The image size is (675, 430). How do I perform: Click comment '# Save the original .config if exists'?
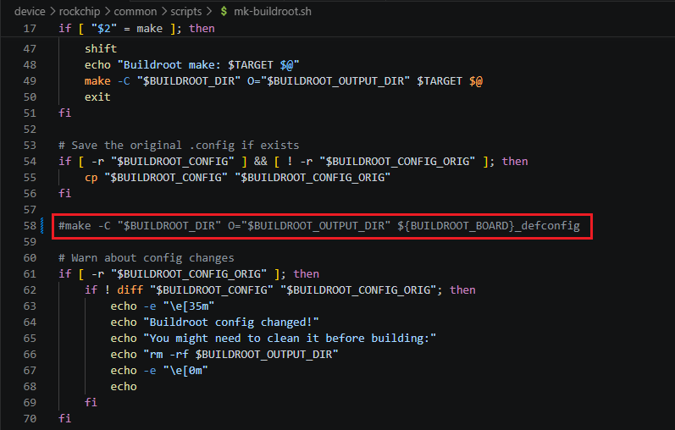(179, 146)
